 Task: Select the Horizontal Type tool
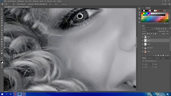[x=2, y=46]
